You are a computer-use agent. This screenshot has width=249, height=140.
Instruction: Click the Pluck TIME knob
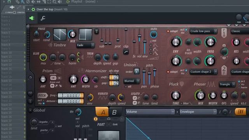click(175, 96)
